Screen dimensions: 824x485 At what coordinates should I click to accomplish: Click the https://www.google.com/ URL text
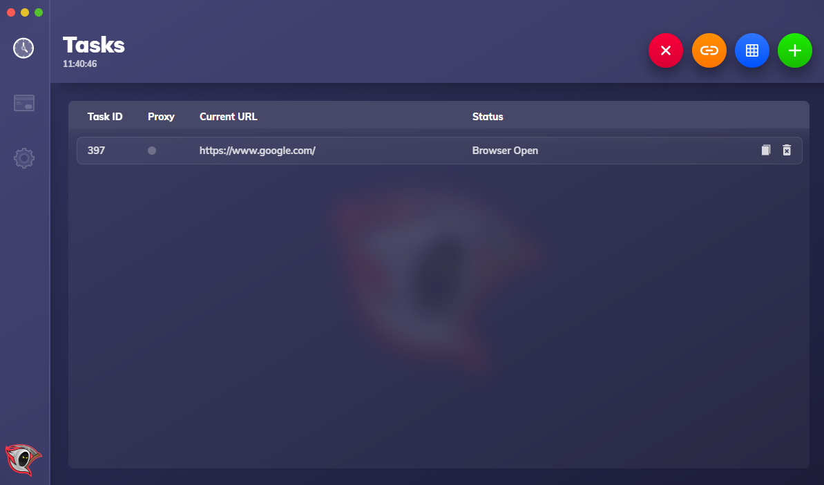click(257, 151)
